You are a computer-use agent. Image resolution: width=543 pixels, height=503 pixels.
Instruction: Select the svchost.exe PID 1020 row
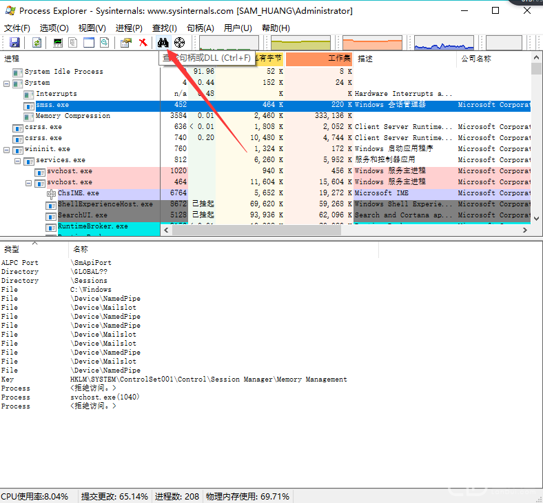(265, 171)
